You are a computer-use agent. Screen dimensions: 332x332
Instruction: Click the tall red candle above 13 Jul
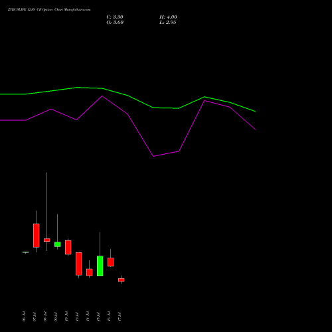(79, 264)
